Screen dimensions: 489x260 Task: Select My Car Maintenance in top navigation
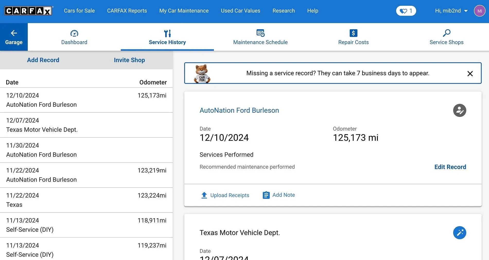[184, 11]
